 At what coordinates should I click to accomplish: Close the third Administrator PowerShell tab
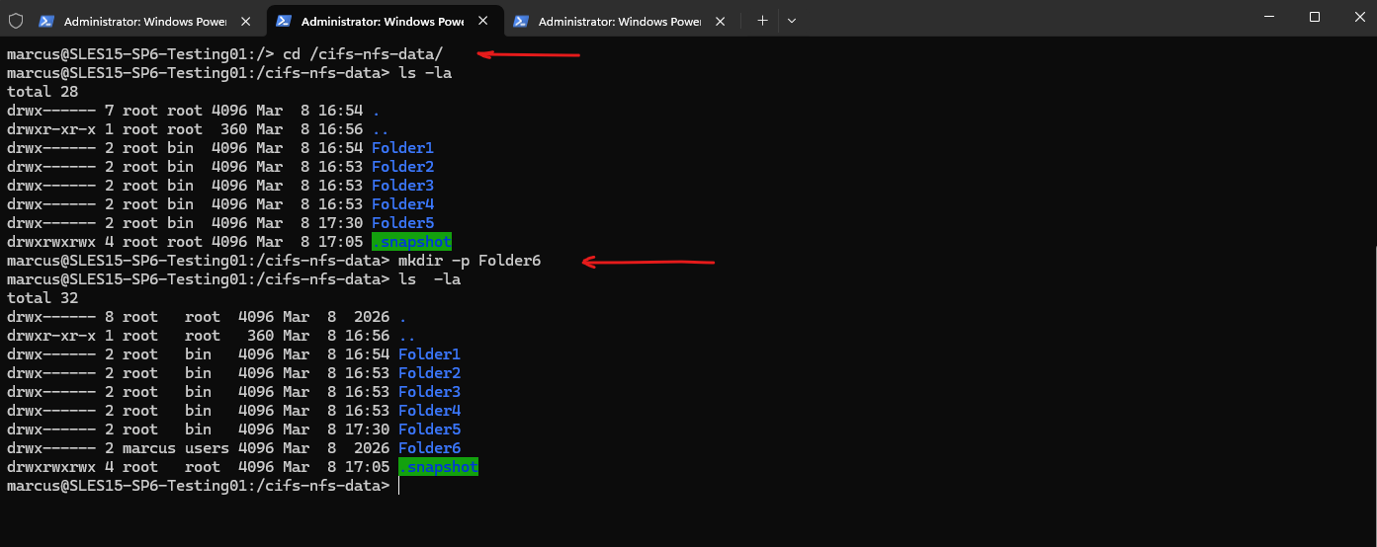click(720, 21)
